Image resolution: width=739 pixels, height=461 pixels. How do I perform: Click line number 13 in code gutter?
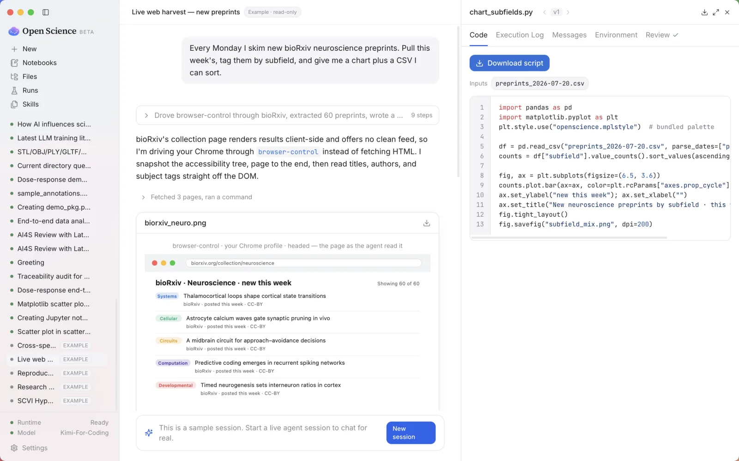tap(480, 225)
